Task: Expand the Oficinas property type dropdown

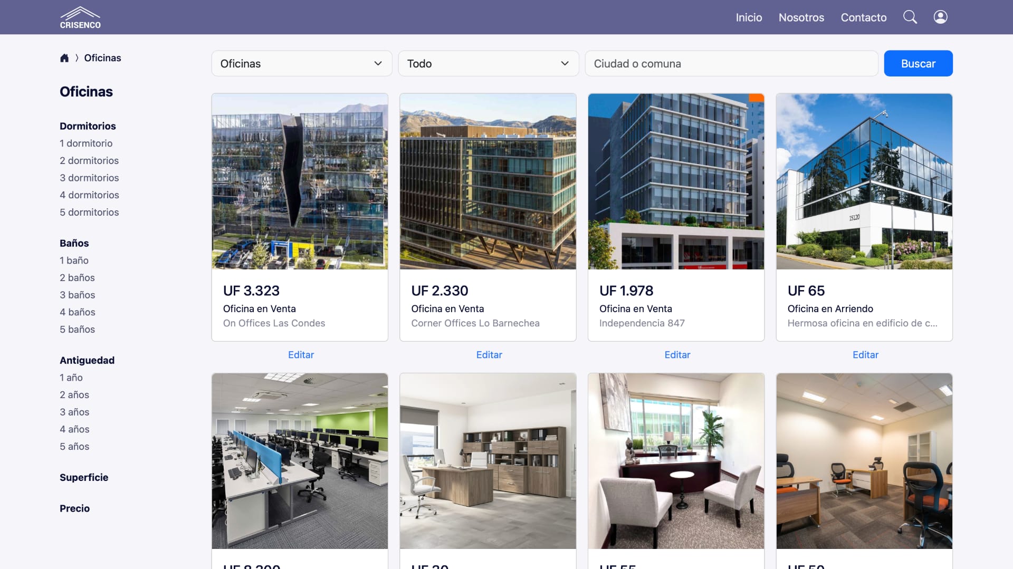Action: (302, 63)
